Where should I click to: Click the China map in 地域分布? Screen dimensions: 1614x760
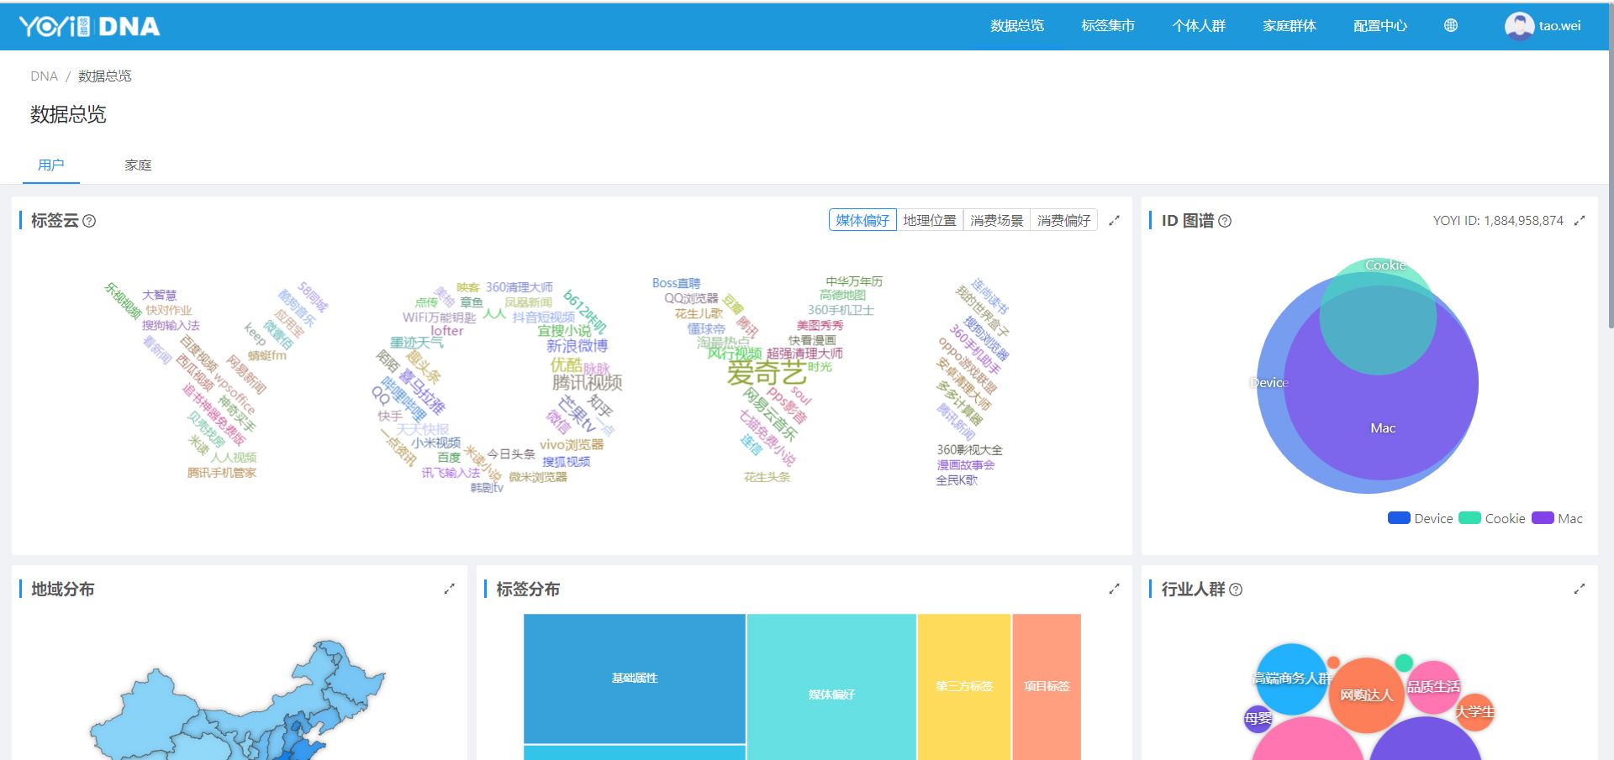point(238,701)
